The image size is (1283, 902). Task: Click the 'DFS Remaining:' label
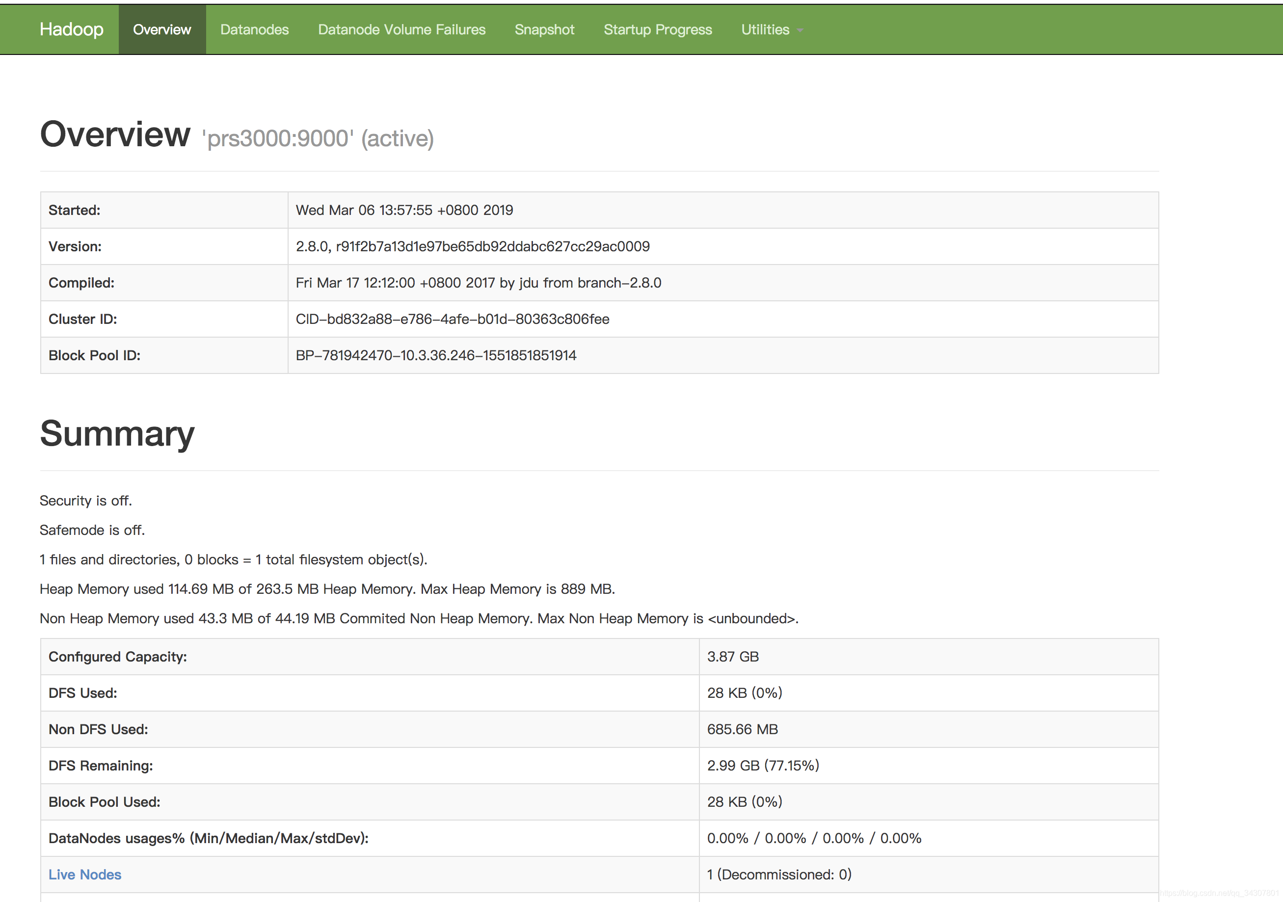pos(101,766)
